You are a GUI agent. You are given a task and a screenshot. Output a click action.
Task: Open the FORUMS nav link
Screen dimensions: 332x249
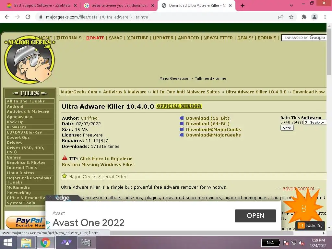coord(267,38)
